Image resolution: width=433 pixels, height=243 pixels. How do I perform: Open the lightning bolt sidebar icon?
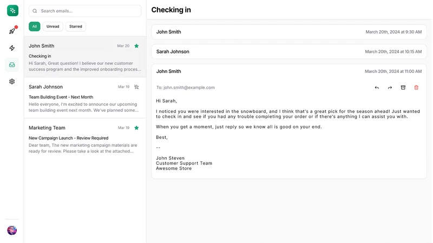(x=12, y=48)
